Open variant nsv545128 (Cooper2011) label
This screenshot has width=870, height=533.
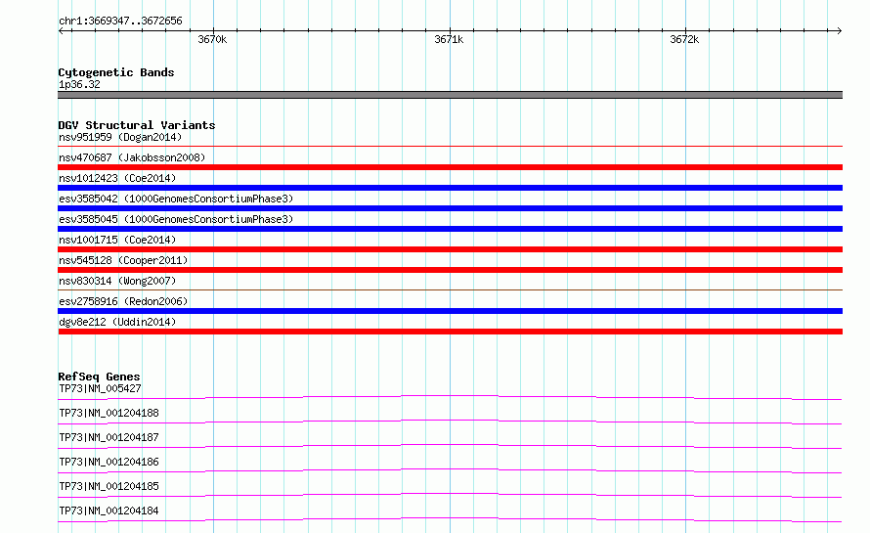coord(123,260)
